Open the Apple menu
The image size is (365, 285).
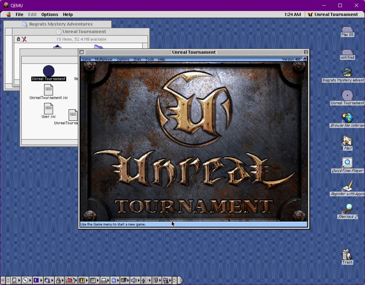[x=8, y=14]
